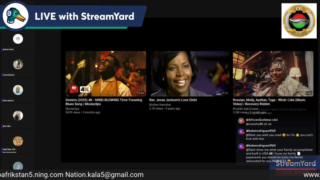This screenshot has height=180, width=320.
Task: Click the '@marishy88 oh ok' chat message
Action: tap(259, 124)
